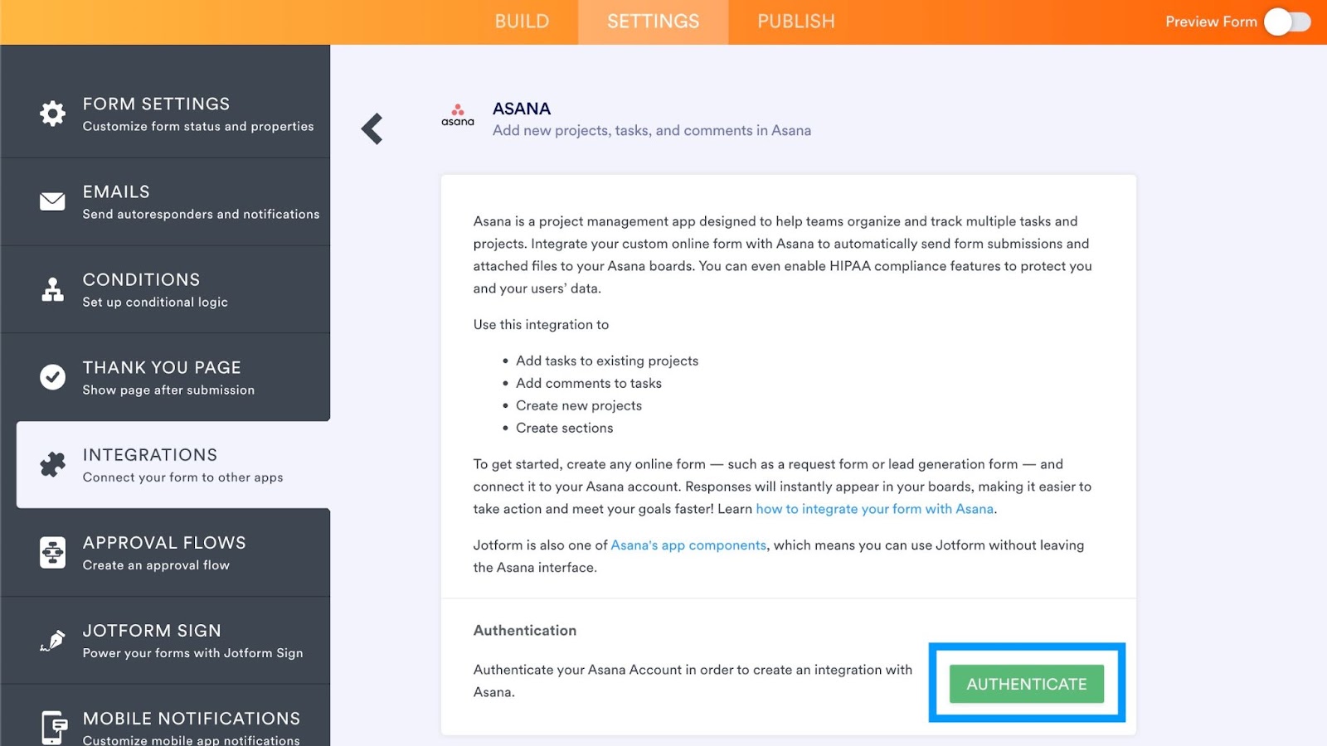1327x746 pixels.
Task: Click the Integrations puzzle piece icon
Action: click(x=52, y=465)
